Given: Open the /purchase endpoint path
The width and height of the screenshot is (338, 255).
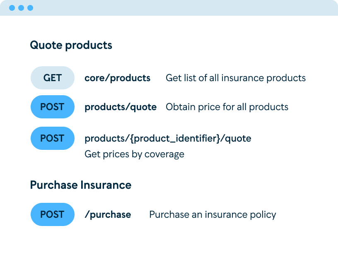Looking at the screenshot, I should (108, 214).
